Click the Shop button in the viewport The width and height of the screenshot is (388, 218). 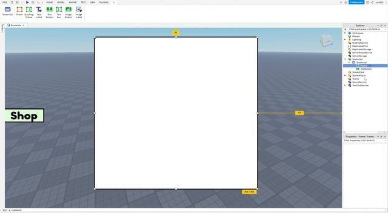[24, 116]
